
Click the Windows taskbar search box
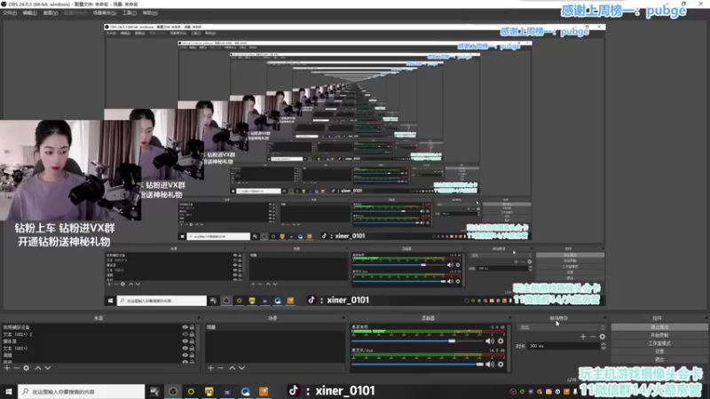[x=82, y=391]
